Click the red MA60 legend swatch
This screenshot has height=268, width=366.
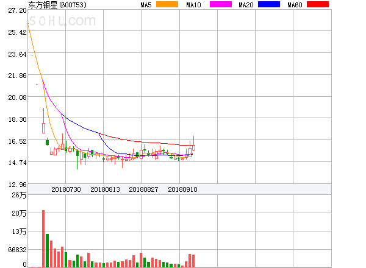click(318, 4)
